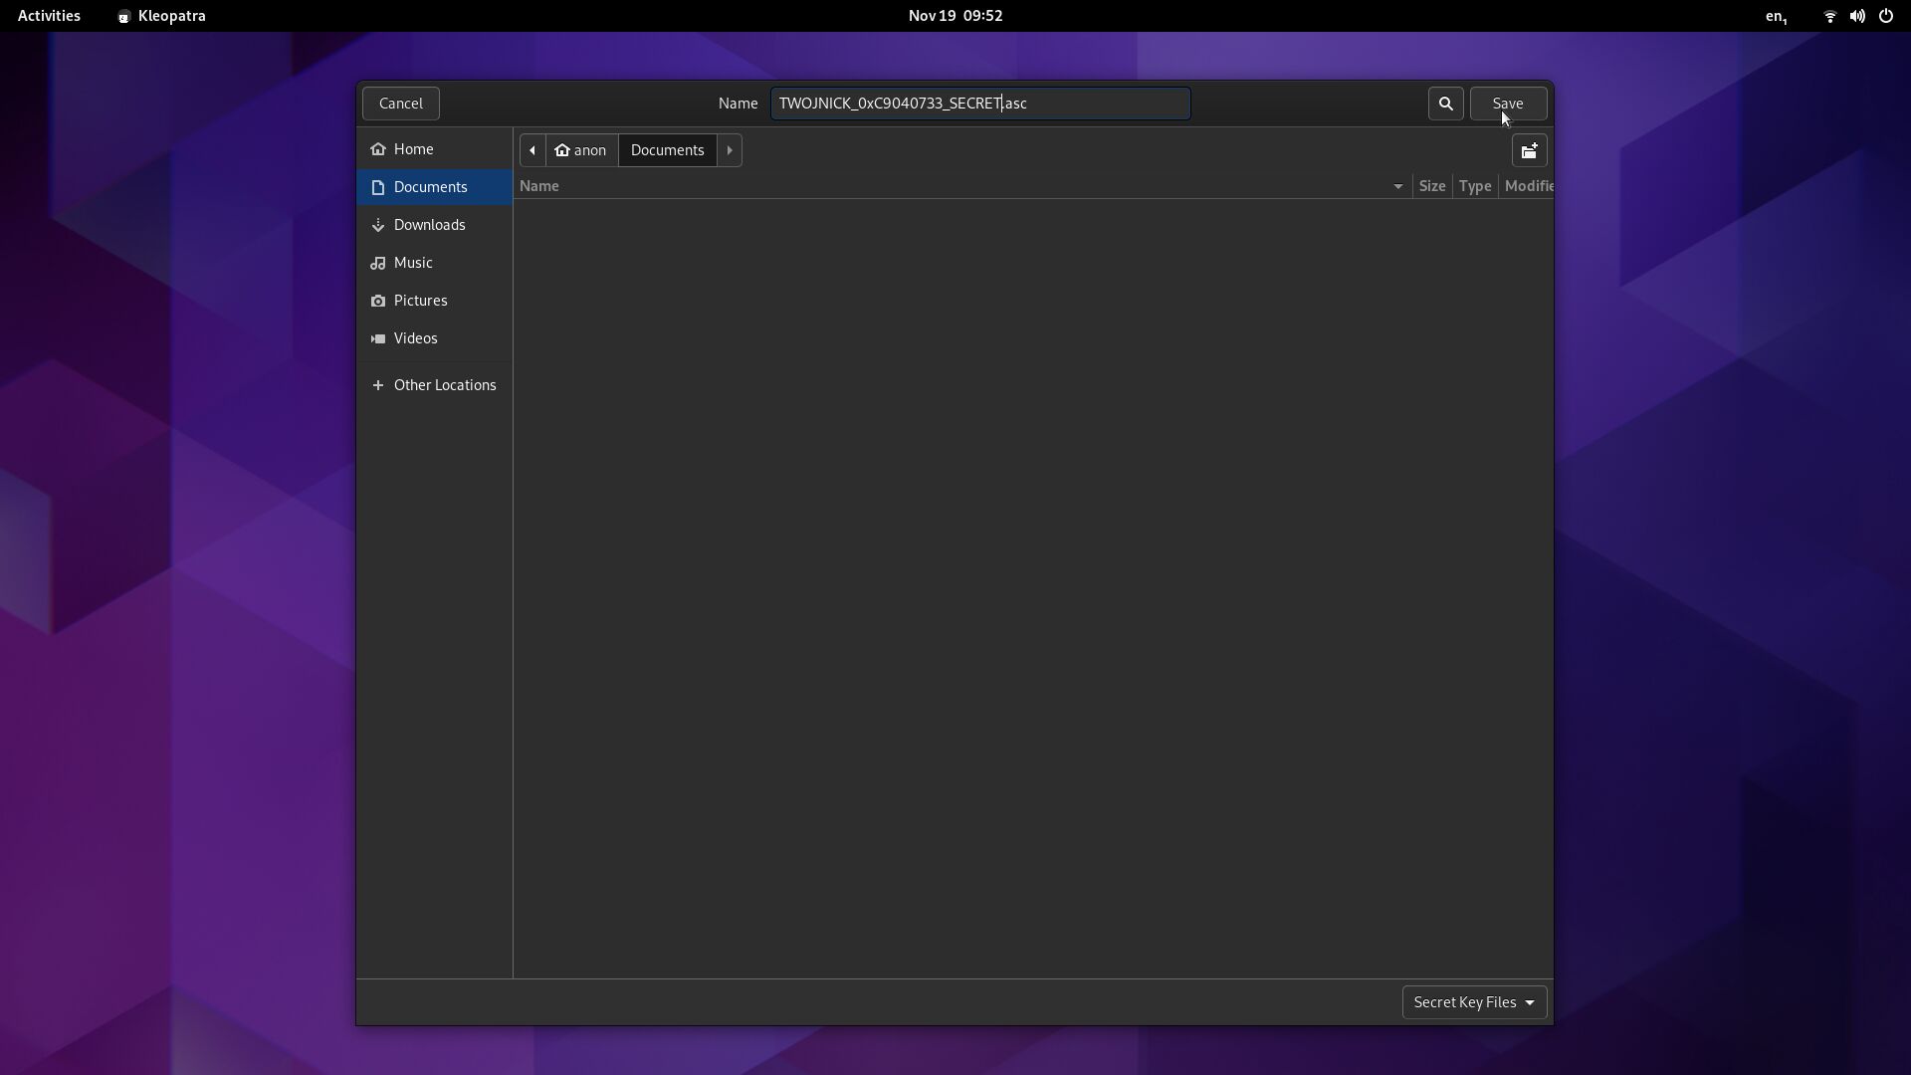
Task: Open the Secret Key Files filter dropdown
Action: (x=1474, y=1002)
